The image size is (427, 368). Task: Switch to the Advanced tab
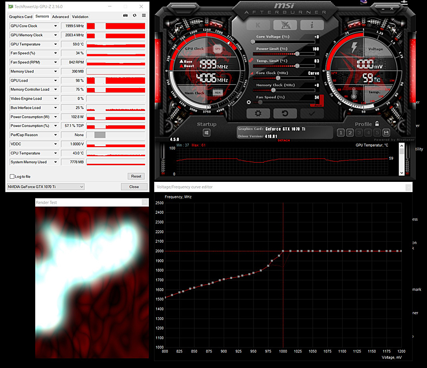[x=60, y=17]
